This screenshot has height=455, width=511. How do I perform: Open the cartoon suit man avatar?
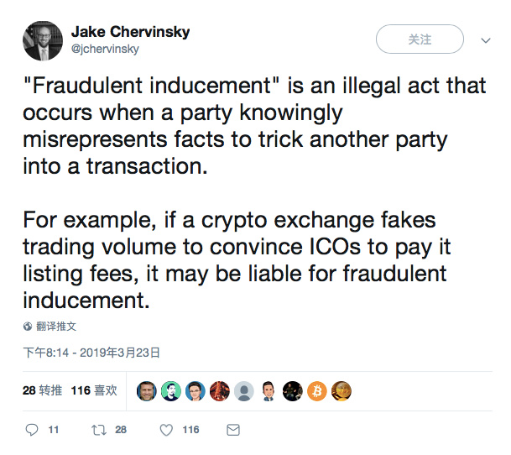269,390
